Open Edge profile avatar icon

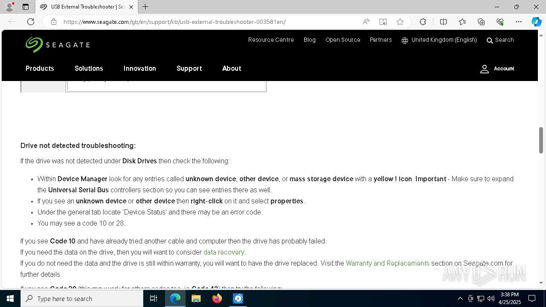click(9, 7)
